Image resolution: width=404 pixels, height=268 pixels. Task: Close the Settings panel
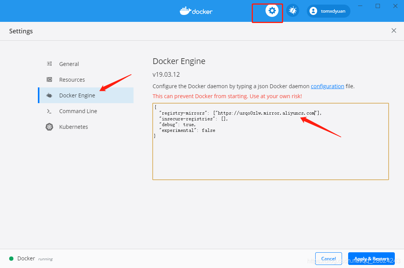click(x=394, y=31)
